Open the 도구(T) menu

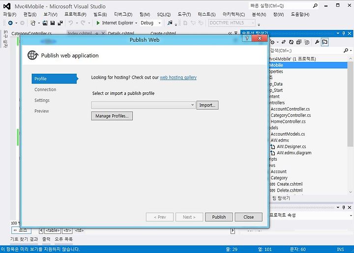(x=184, y=14)
